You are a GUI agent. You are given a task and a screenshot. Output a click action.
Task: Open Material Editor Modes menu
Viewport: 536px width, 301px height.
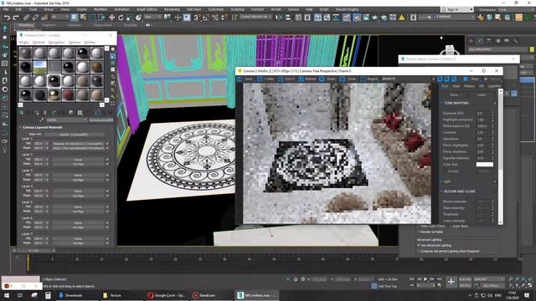click(23, 43)
